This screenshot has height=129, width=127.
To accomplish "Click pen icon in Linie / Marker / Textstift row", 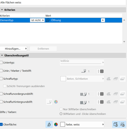I will coord(84,71).
